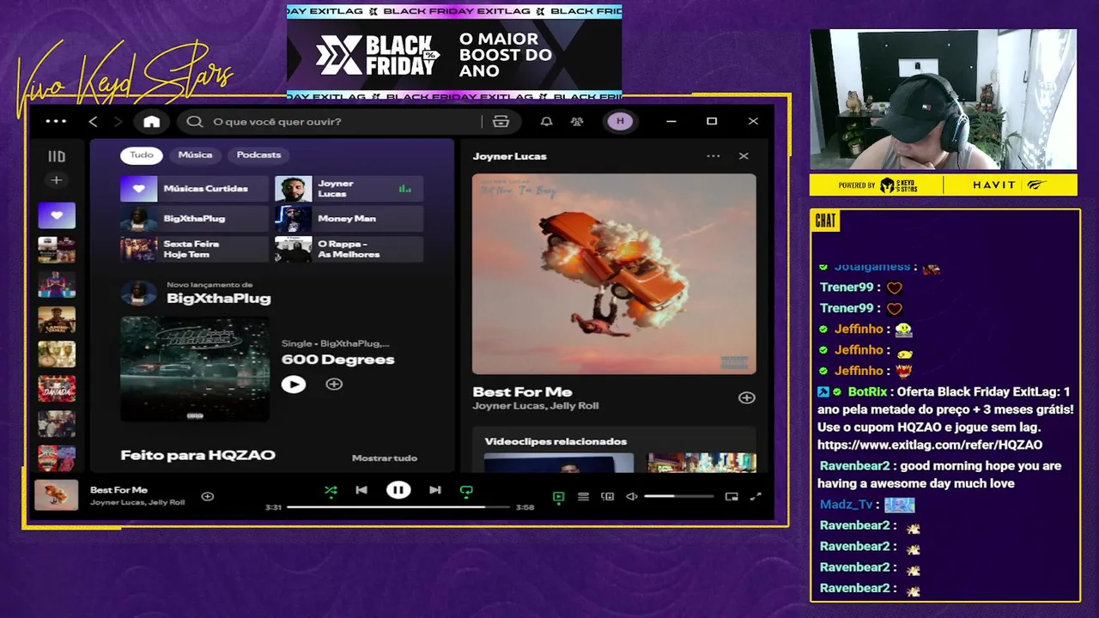The width and height of the screenshot is (1099, 618).
Task: Open the Spotify three-dot app menu
Action: [x=56, y=121]
